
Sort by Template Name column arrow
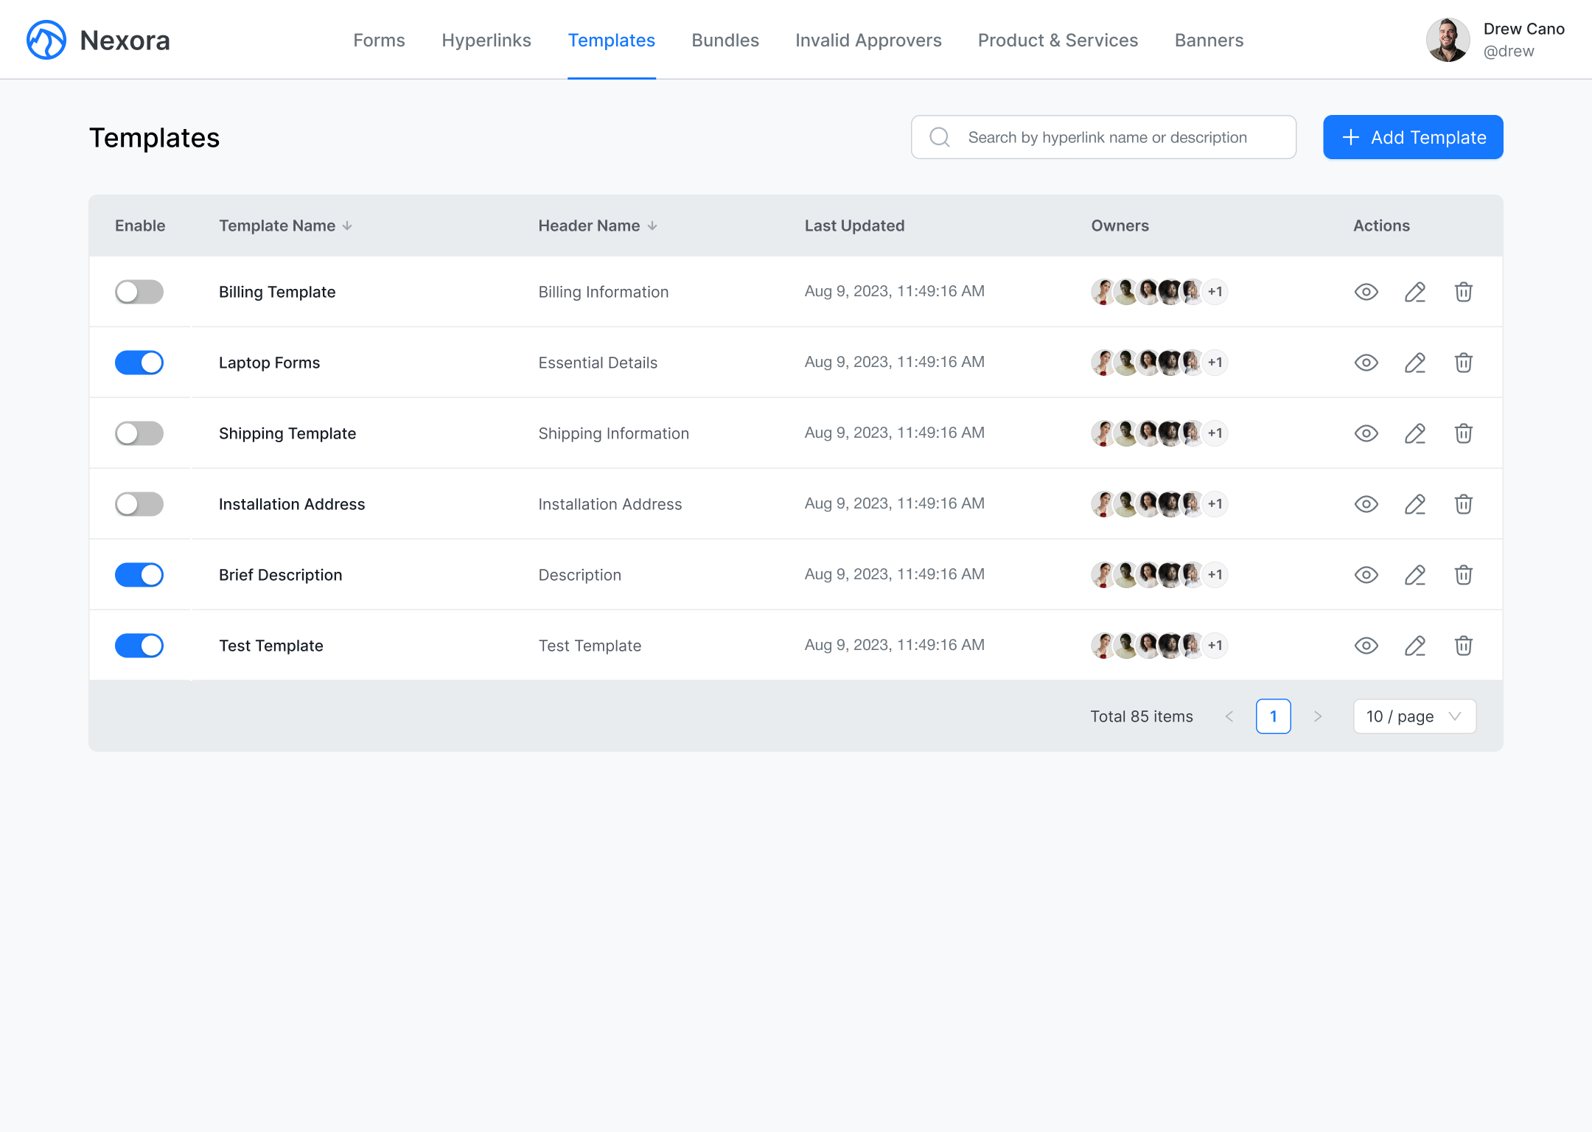(x=347, y=226)
